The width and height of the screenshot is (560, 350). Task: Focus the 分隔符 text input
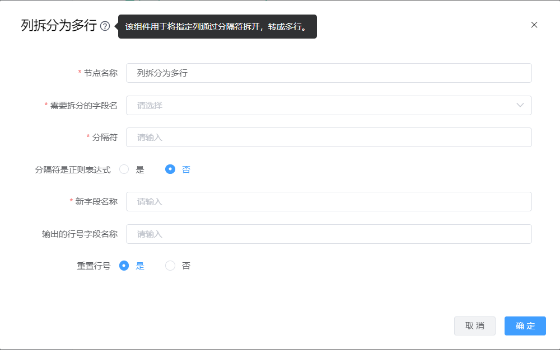(329, 137)
